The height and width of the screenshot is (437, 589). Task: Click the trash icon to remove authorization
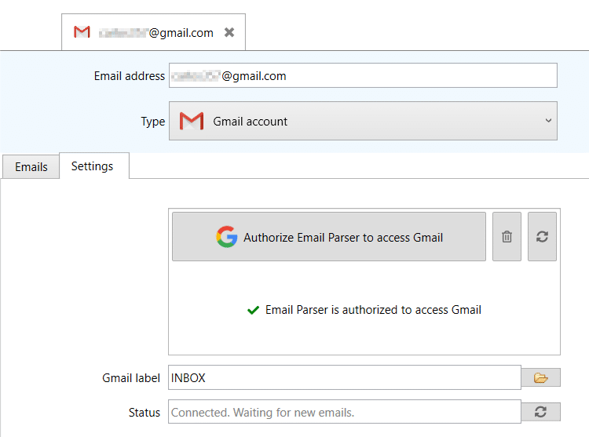507,237
